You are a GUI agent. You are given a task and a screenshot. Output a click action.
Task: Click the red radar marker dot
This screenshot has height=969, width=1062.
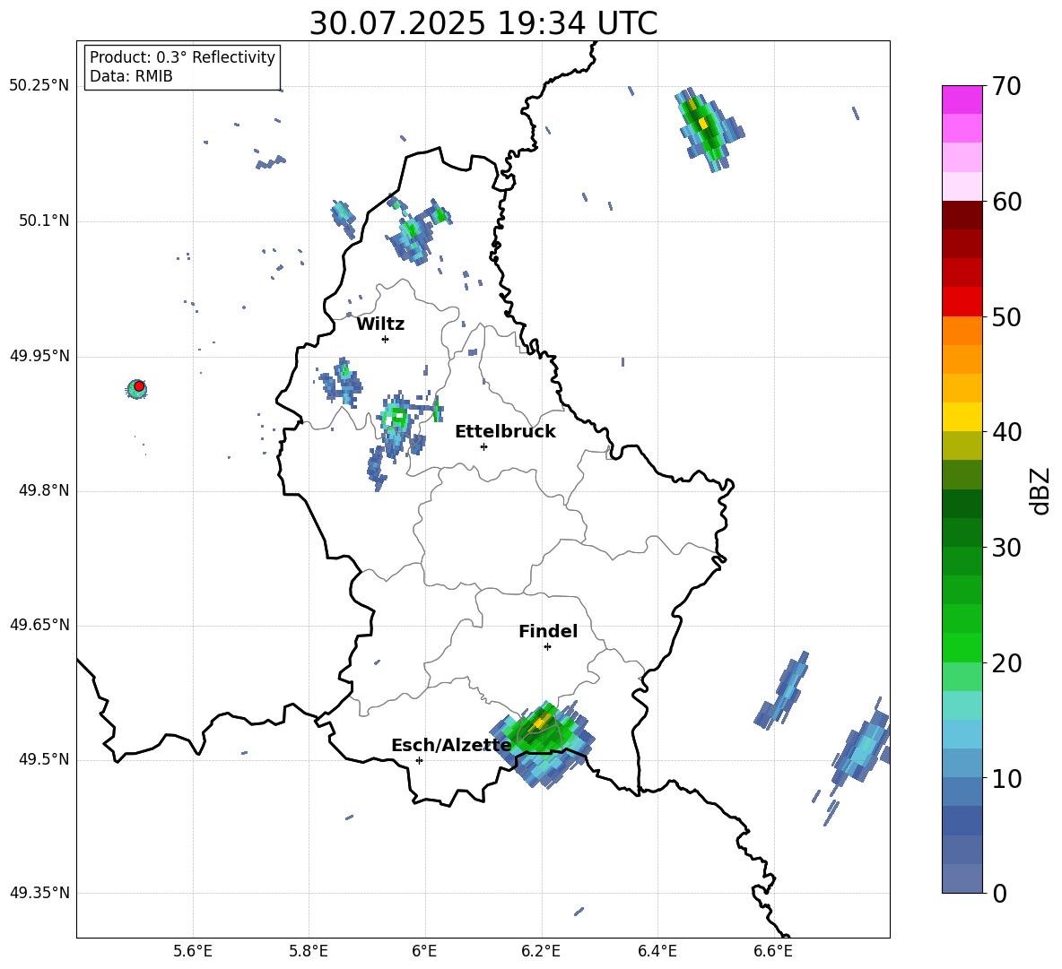[x=139, y=386]
